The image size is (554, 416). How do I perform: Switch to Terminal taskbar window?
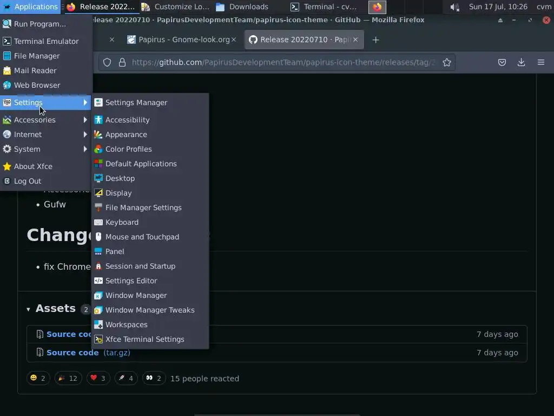[324, 6]
